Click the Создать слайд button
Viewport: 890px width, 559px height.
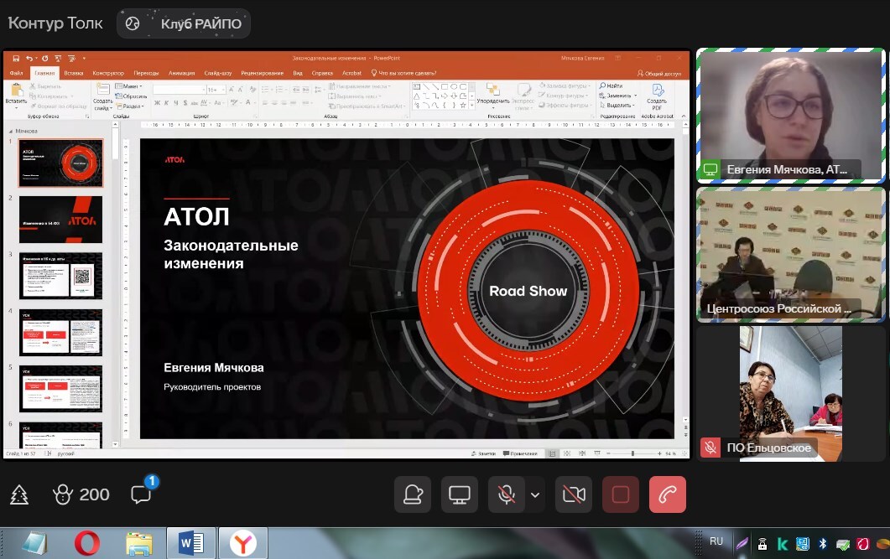coord(102,97)
